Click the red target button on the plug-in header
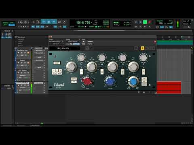This screenshot has height=145, width=194. [x=155, y=42]
